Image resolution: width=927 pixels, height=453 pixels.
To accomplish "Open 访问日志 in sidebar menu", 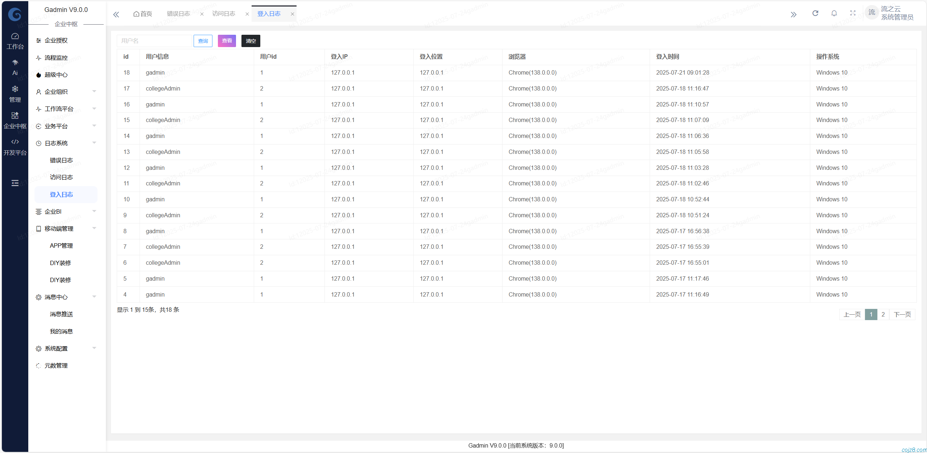I will point(61,177).
